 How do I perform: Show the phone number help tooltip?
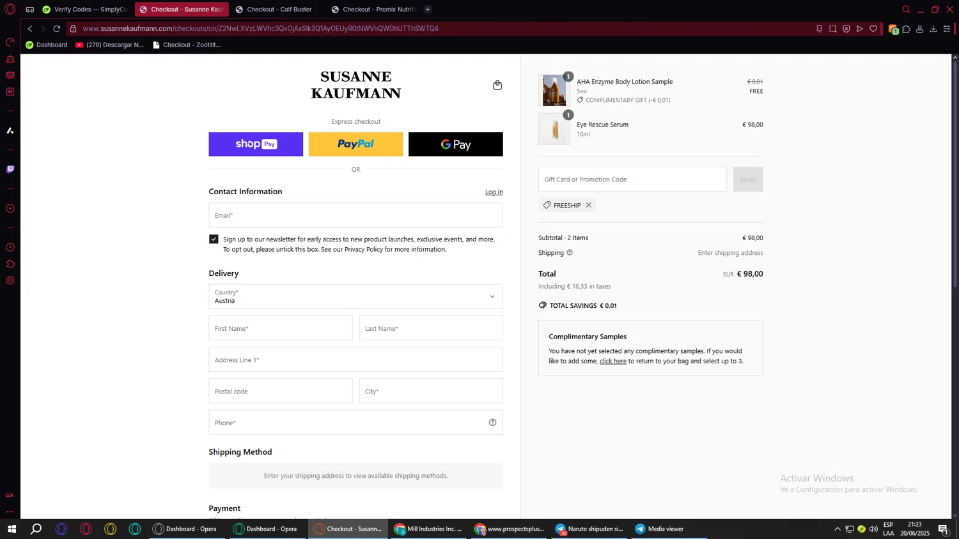tap(492, 422)
